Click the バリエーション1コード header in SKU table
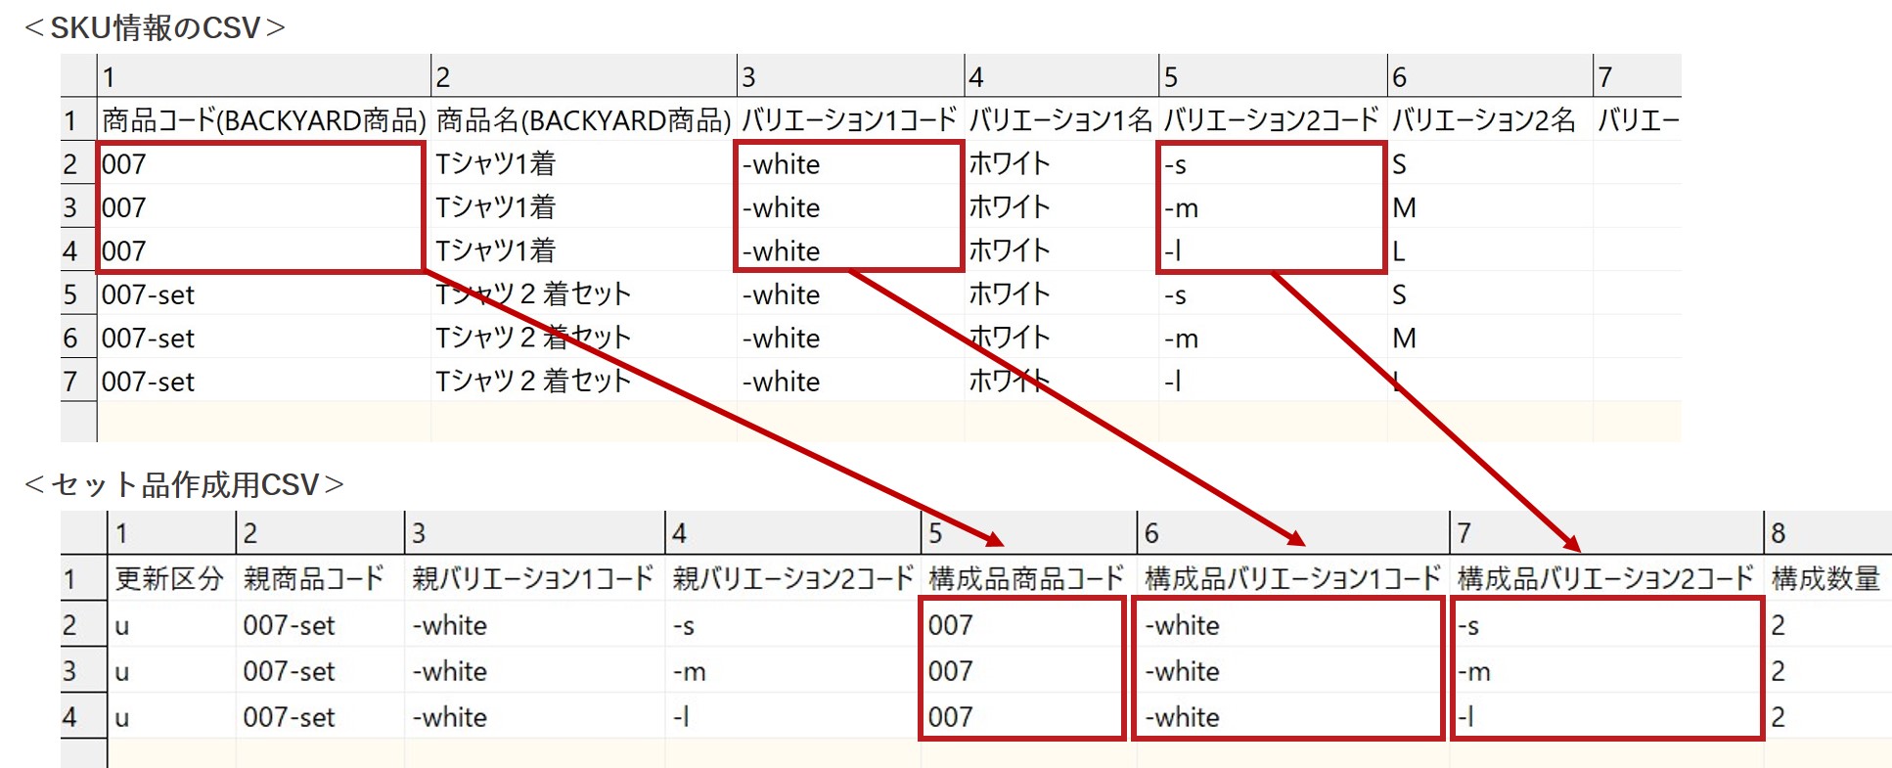 tap(850, 120)
